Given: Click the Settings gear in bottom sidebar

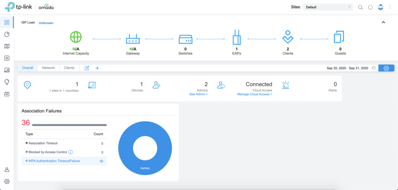Looking at the screenshot, I should (x=7, y=181).
